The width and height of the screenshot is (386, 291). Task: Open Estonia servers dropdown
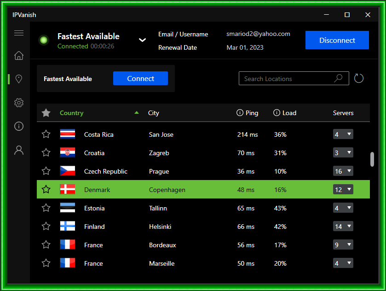pos(343,208)
